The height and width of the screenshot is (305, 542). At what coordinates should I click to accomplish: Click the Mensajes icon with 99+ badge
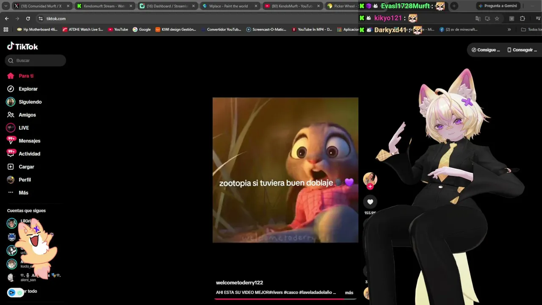click(11, 141)
